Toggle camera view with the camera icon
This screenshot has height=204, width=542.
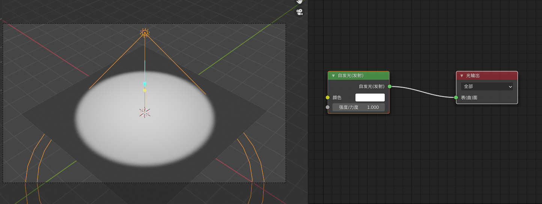pos(300,12)
